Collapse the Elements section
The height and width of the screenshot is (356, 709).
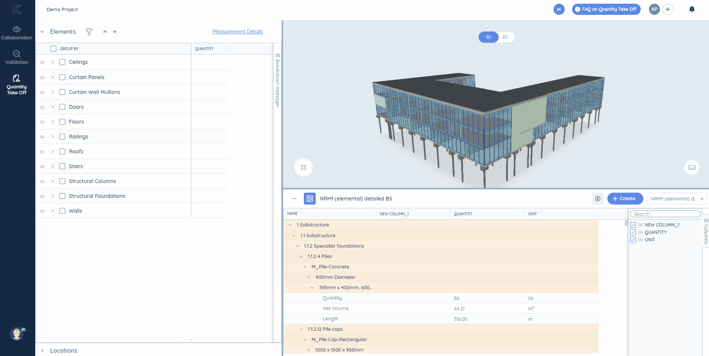click(42, 32)
